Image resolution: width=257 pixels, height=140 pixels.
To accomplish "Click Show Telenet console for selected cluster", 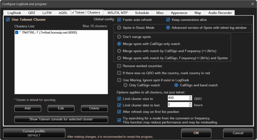I will 61,119.
